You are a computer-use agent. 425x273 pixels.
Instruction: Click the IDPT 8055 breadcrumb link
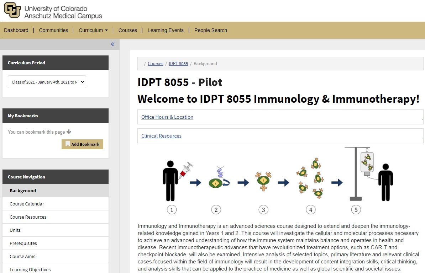178,64
